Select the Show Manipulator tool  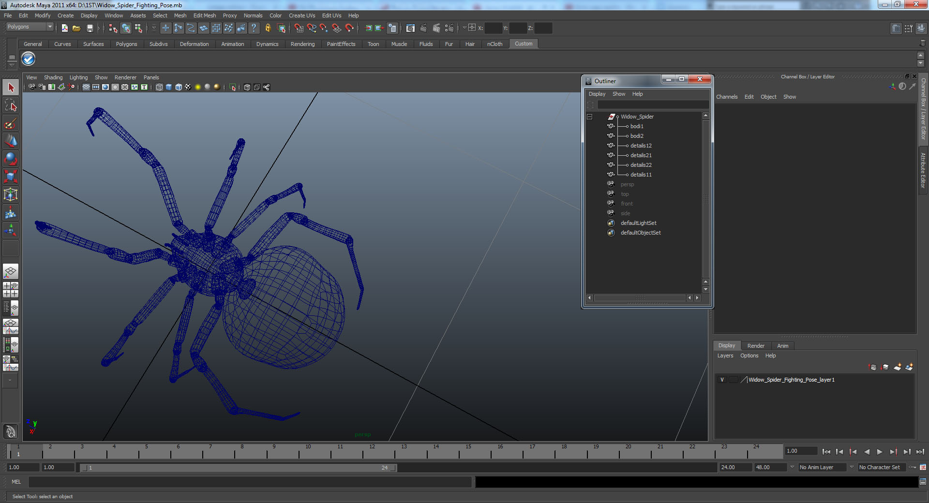click(x=11, y=230)
